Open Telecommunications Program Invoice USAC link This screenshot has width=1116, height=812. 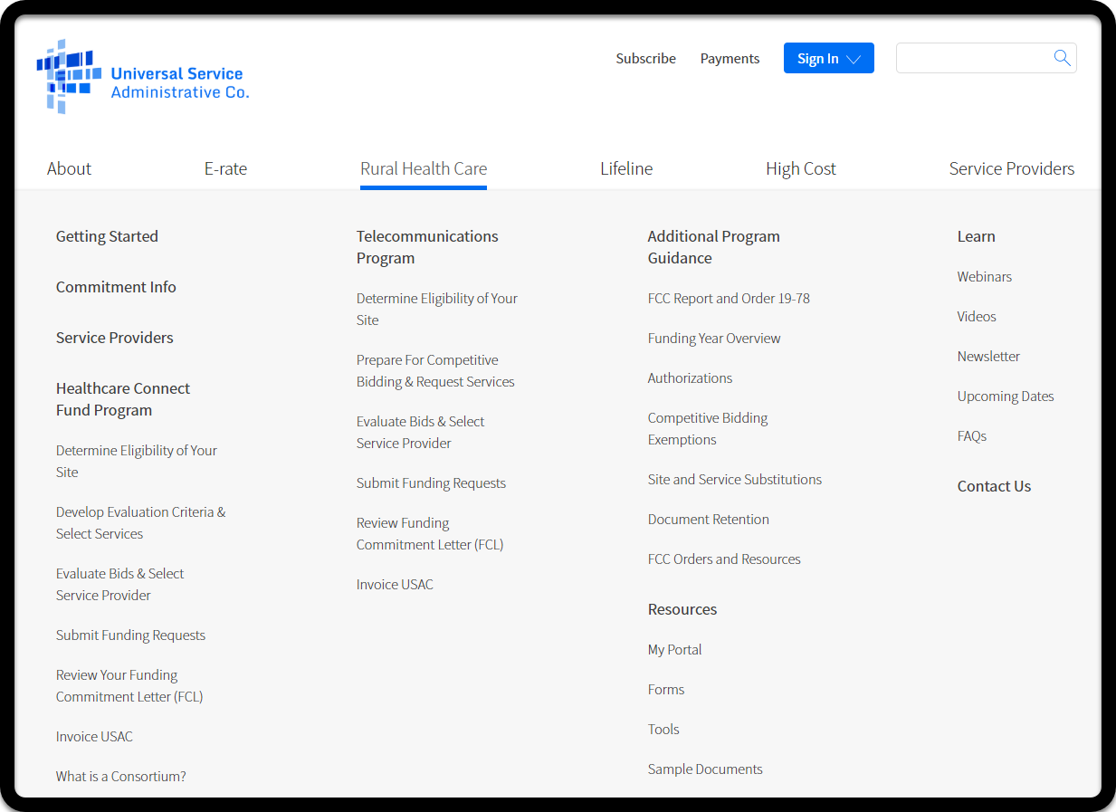(x=395, y=585)
